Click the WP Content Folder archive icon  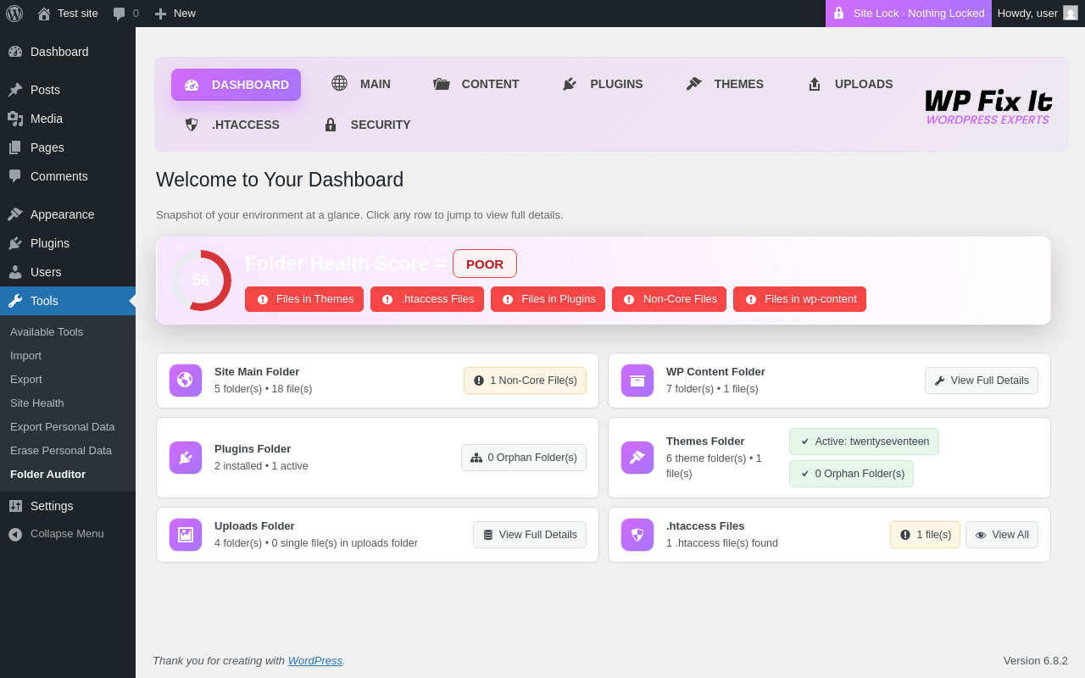[x=637, y=381]
